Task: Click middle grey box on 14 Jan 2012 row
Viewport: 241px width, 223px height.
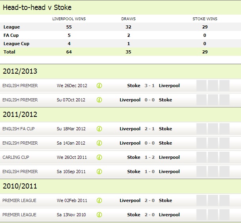Action: click(213, 143)
